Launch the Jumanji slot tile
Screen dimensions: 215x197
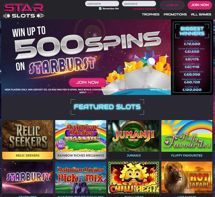click(x=134, y=136)
